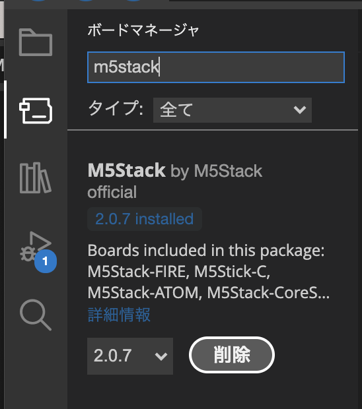The height and width of the screenshot is (409, 362).
Task: Click the chevron arrow of タイプ dropdown
Action: [x=300, y=110]
